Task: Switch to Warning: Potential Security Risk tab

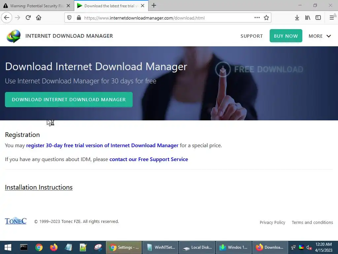Action: tap(37, 6)
